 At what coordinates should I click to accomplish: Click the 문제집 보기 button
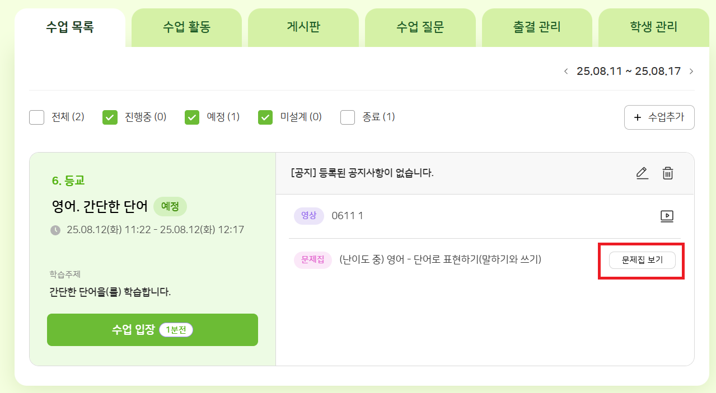(642, 261)
